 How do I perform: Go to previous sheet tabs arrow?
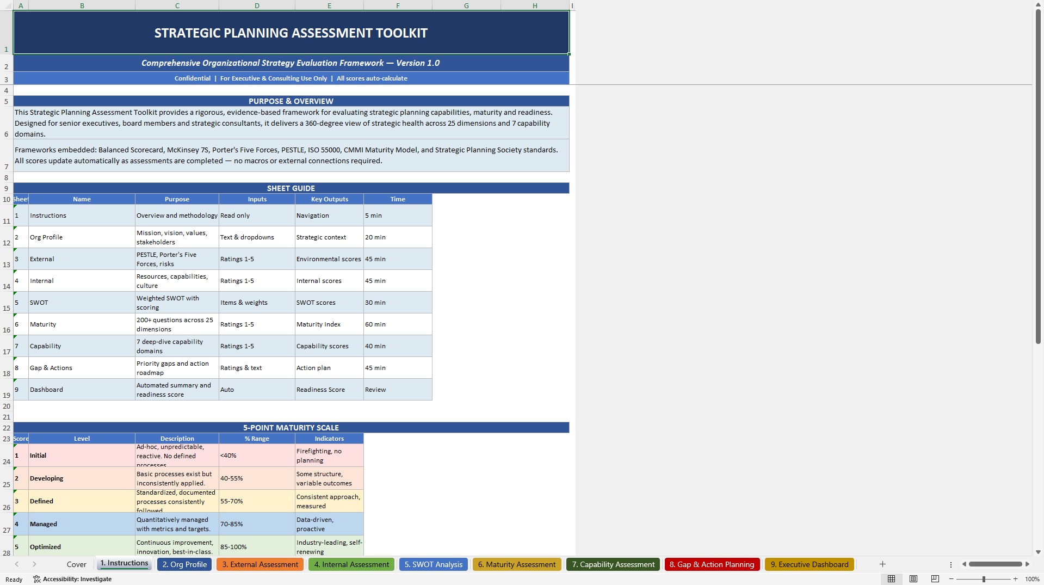click(x=17, y=564)
